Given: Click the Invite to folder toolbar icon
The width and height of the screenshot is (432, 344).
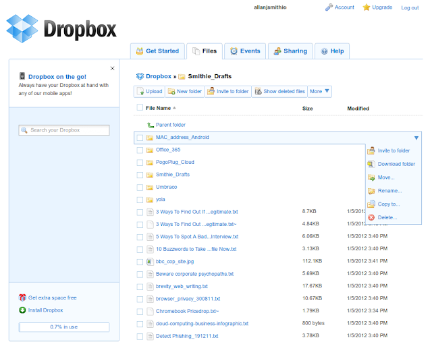Looking at the screenshot, I should point(211,91).
